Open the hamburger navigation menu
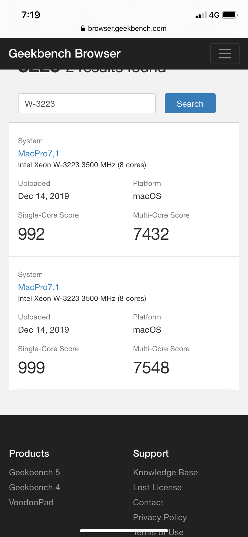Image resolution: width=248 pixels, height=537 pixels. tap(225, 54)
